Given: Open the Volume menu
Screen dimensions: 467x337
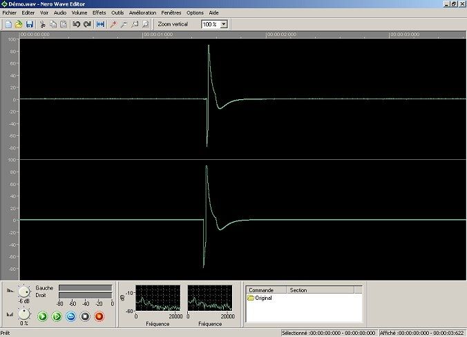Looking at the screenshot, I should [79, 13].
